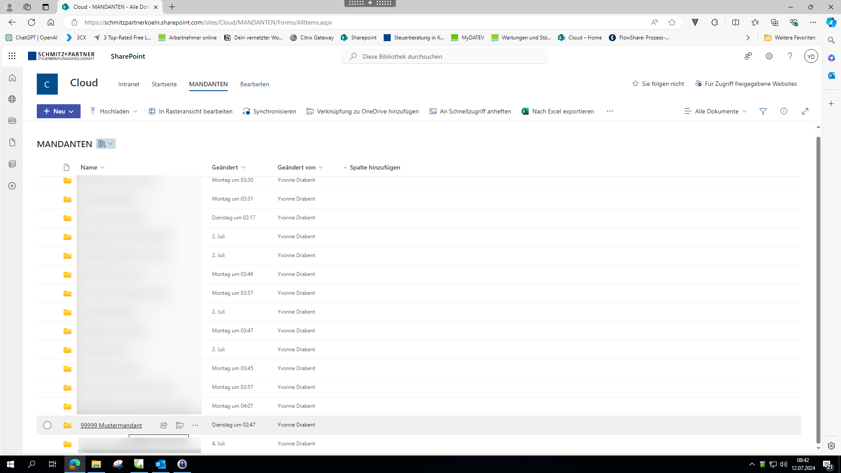Switch to the Intranet navigation tab
841x473 pixels.
(x=129, y=84)
